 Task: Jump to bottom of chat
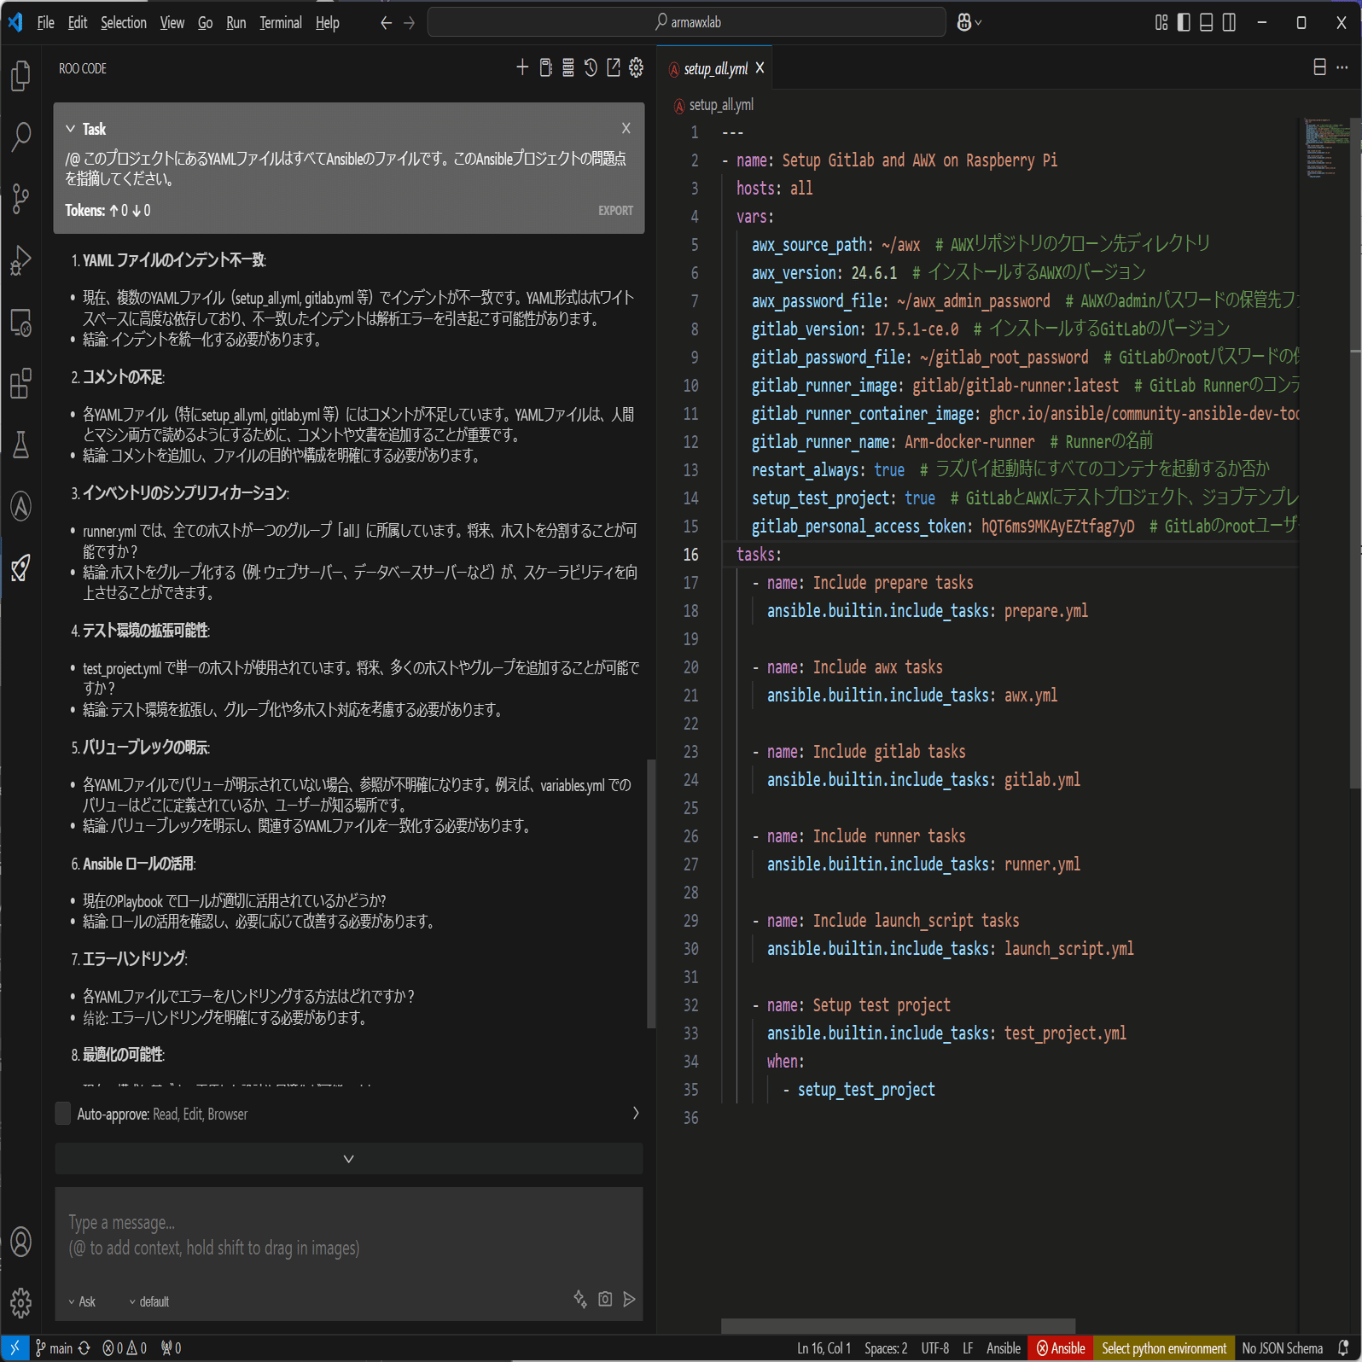[x=349, y=1159]
